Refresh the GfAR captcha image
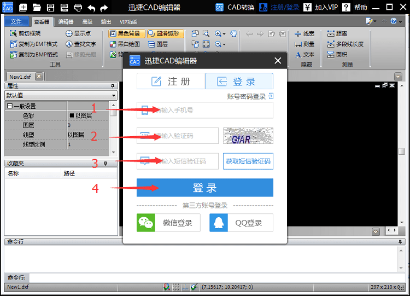The width and height of the screenshot is (410, 296). click(x=248, y=136)
